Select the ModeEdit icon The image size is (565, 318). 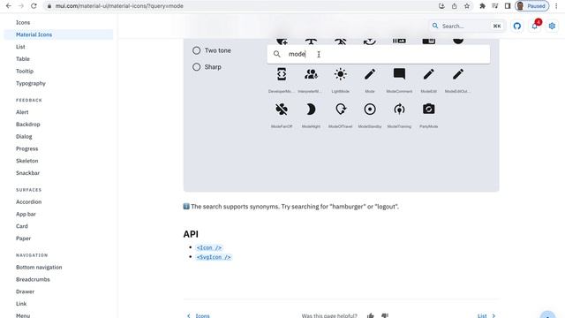coord(428,74)
